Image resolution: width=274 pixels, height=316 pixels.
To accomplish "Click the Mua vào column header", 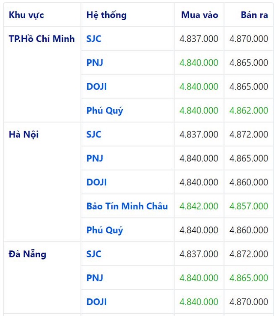I will [200, 15].
